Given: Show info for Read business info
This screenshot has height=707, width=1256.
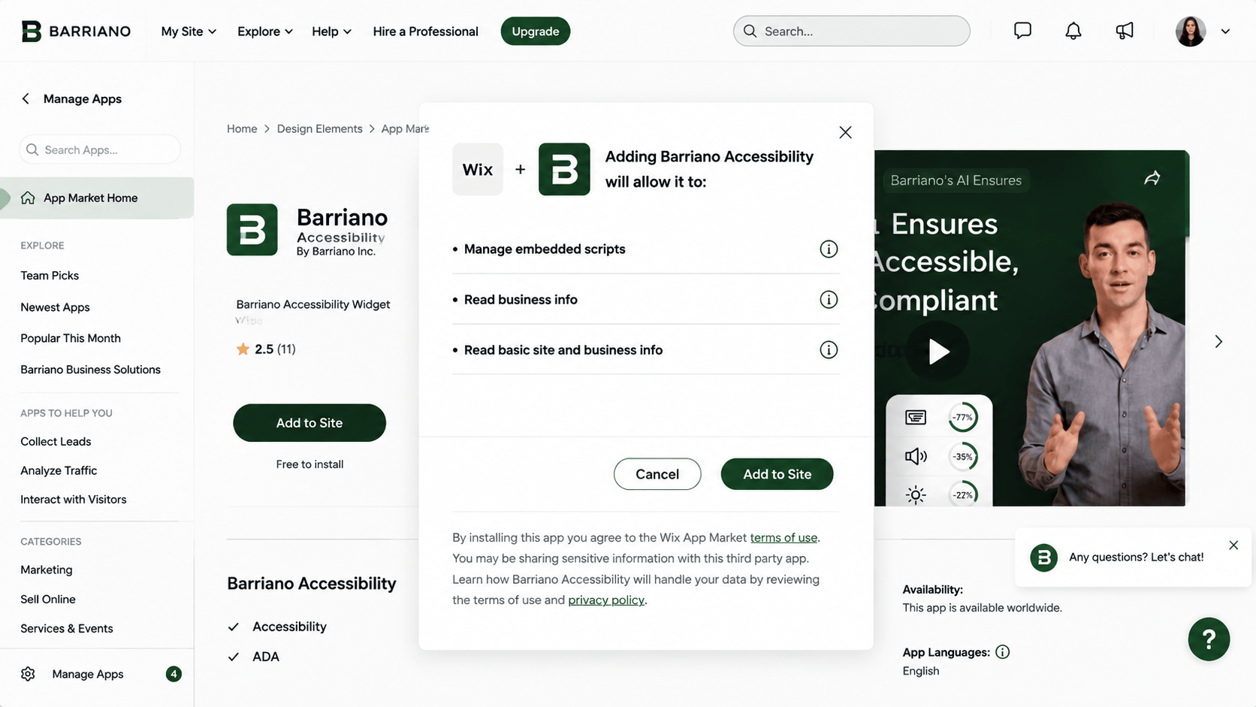Looking at the screenshot, I should (829, 299).
